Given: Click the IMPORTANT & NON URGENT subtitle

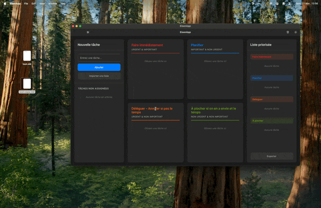Looking at the screenshot, I should pyautogui.click(x=206, y=50).
